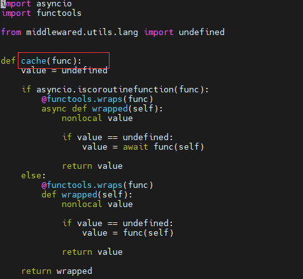
Task: Click 'value = undefined' assignment line
Action: tap(64, 71)
